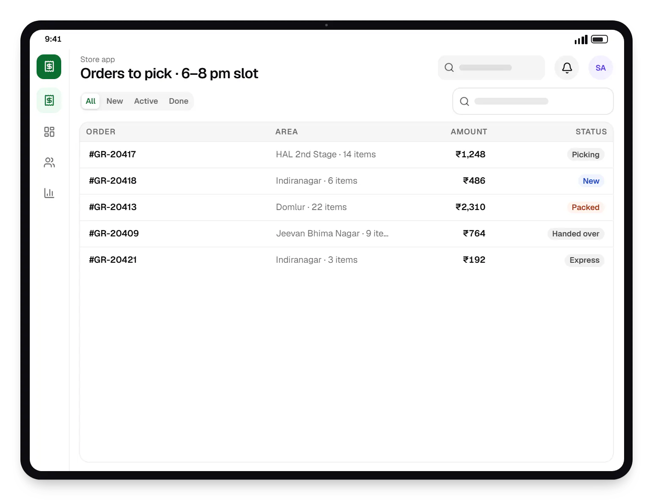Switch to the Active filter tab
Viewport: 653px width, 500px height.
146,101
